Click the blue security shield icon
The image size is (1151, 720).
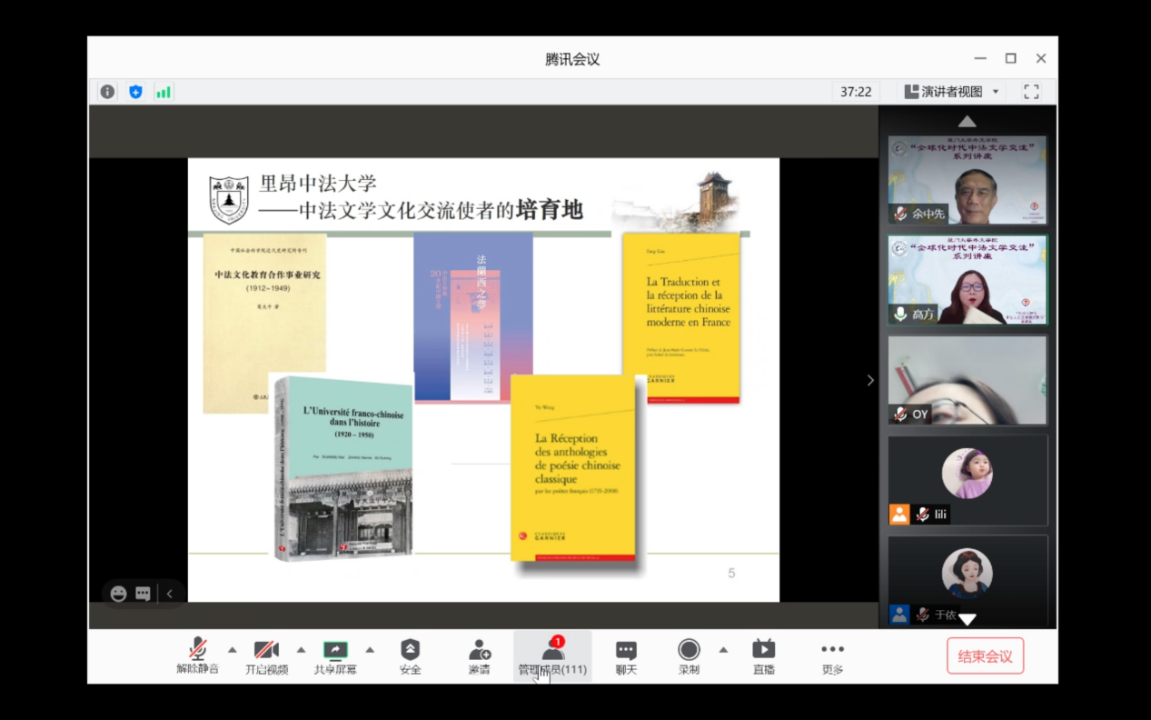[135, 92]
